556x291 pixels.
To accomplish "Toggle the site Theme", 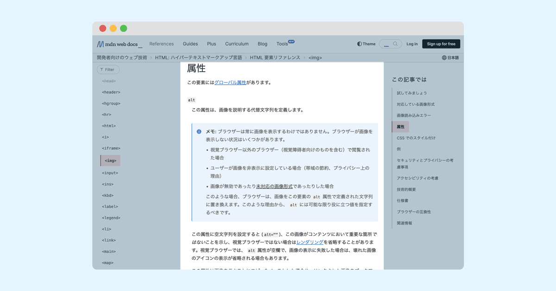I will tap(366, 43).
